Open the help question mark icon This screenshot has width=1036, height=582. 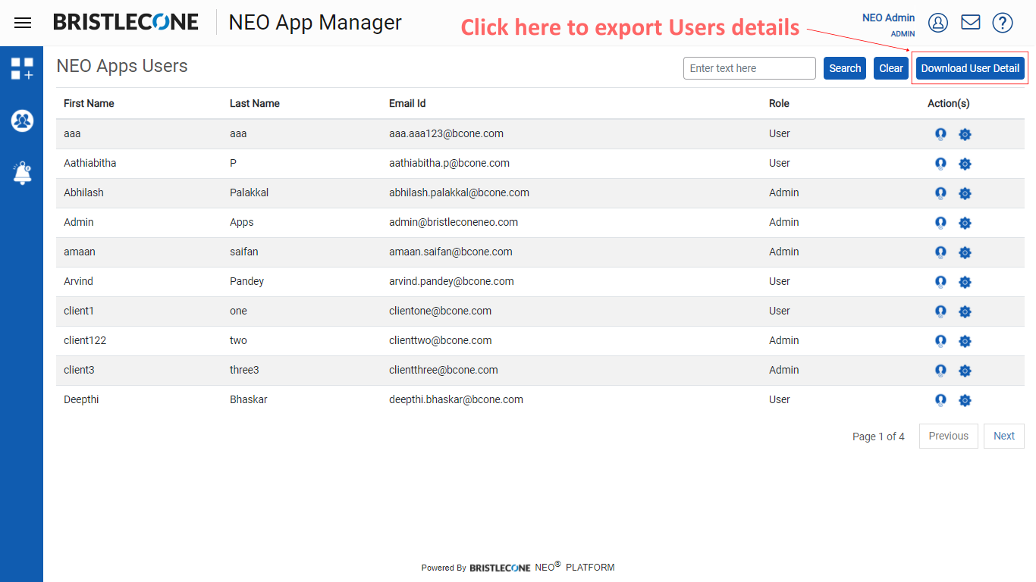(1003, 23)
